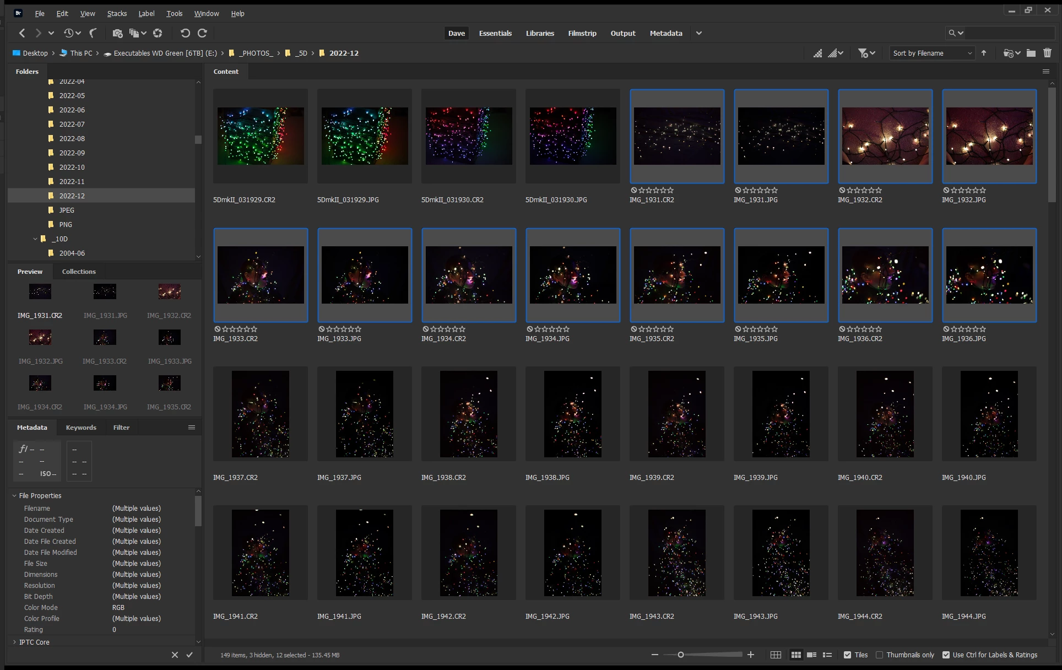Click the trash delete item icon
Viewport: 1062px width, 670px height.
(x=1047, y=53)
